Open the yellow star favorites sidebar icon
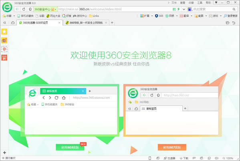The width and height of the screenshot is (240, 161). point(4,32)
